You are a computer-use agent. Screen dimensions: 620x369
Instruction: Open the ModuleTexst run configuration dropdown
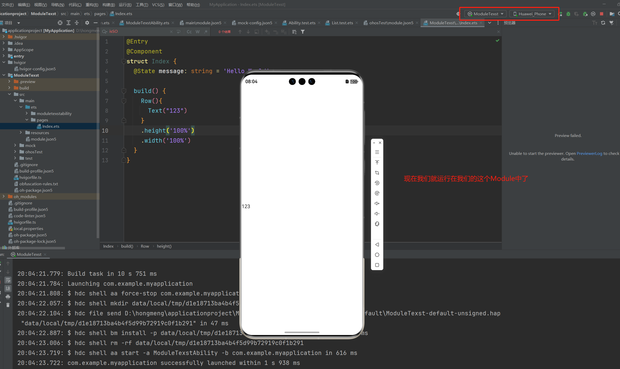pyautogui.click(x=485, y=14)
